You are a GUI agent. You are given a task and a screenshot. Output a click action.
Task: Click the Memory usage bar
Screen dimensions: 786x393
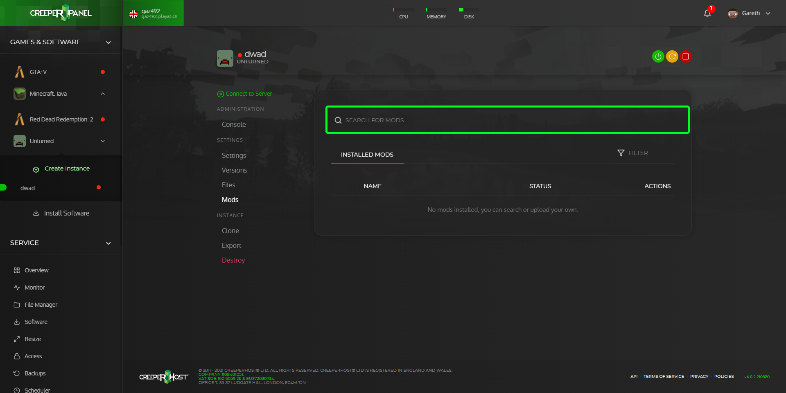436,10
